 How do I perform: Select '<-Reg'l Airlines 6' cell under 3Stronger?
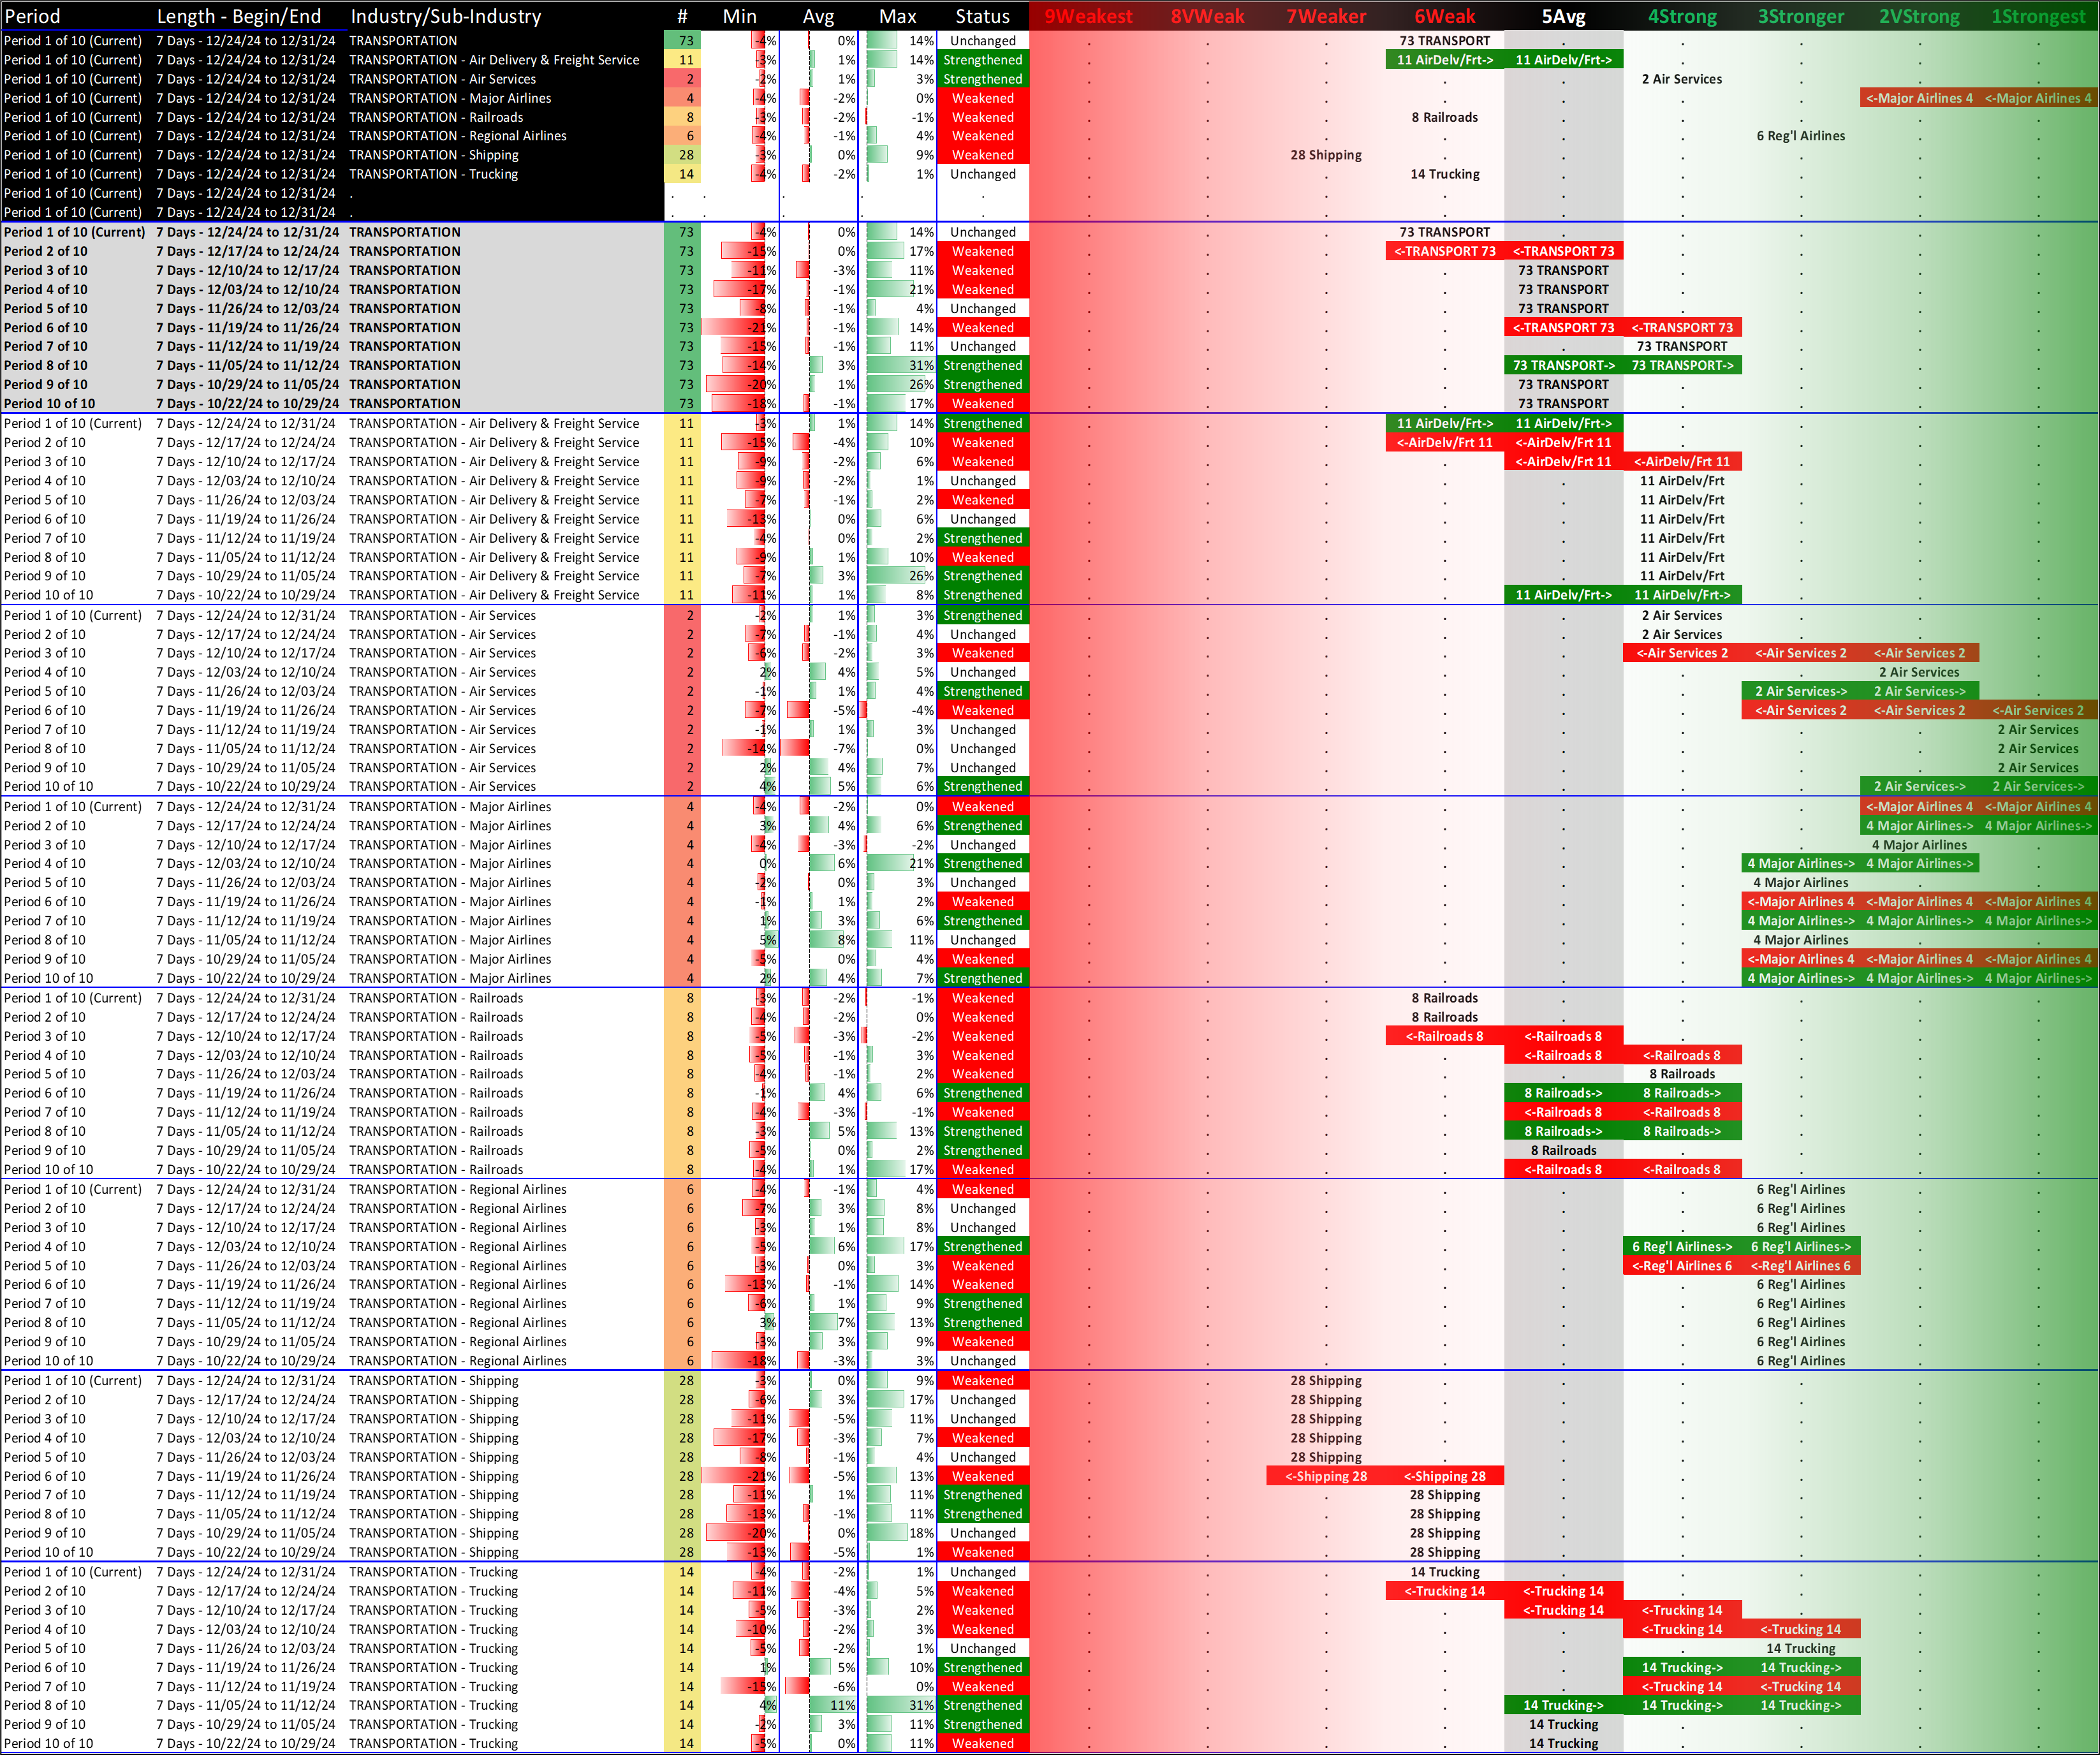(1800, 1266)
